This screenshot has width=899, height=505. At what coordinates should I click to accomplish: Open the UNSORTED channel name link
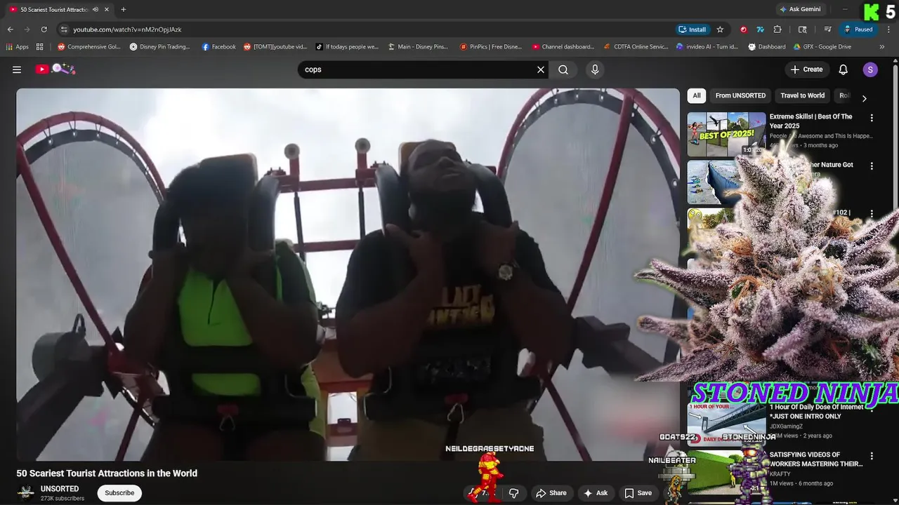[x=60, y=489]
